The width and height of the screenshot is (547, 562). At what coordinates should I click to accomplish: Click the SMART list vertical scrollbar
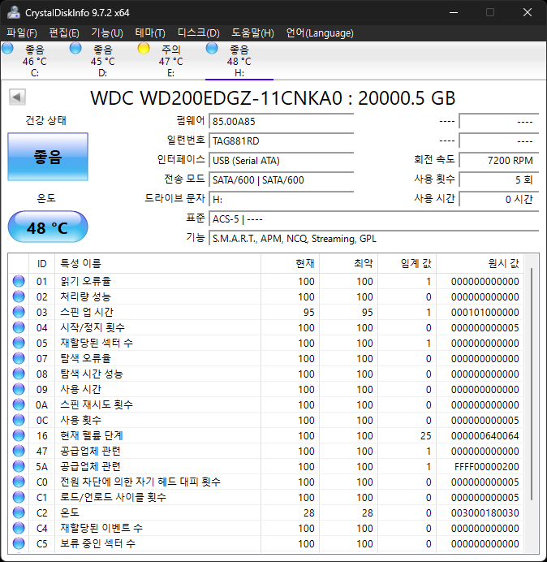coord(532,383)
